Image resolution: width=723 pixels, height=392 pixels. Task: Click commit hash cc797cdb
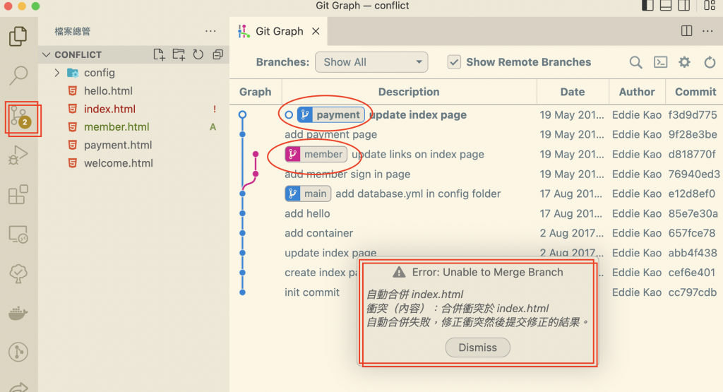coord(693,292)
